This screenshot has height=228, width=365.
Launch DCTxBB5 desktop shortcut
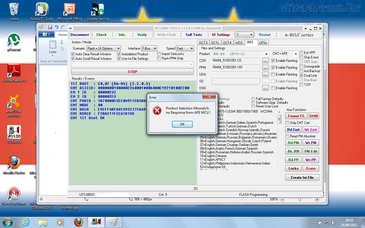14,135
